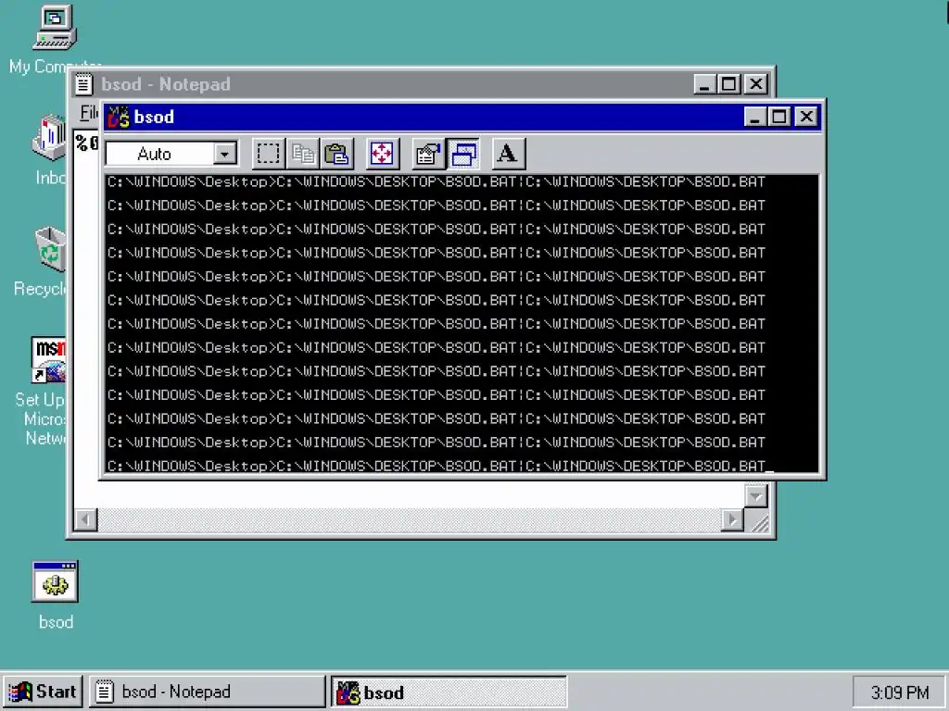Maximize the bsod DOS window

tap(778, 117)
